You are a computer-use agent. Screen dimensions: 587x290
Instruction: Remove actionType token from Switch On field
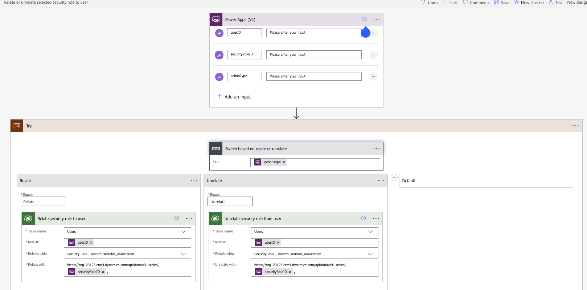284,162
